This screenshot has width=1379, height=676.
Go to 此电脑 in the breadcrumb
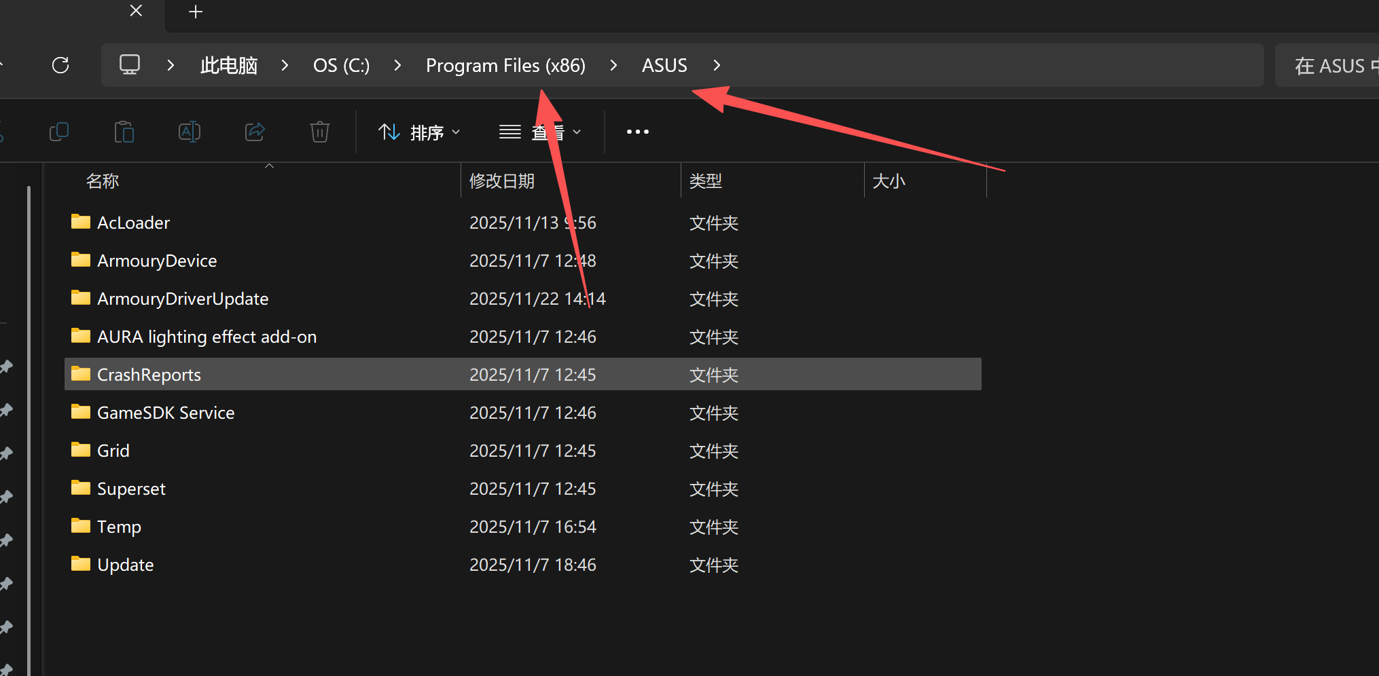pyautogui.click(x=229, y=65)
